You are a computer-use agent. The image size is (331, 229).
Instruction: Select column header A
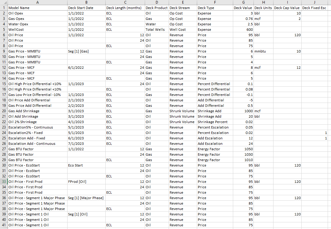pos(38,2)
